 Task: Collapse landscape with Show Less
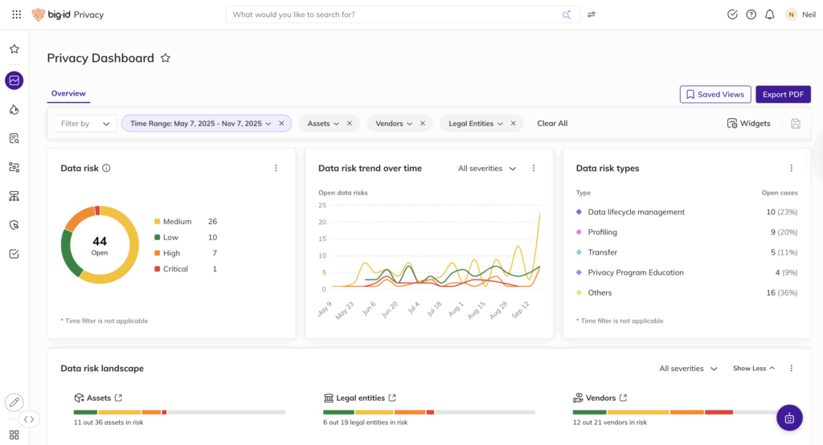[754, 369]
